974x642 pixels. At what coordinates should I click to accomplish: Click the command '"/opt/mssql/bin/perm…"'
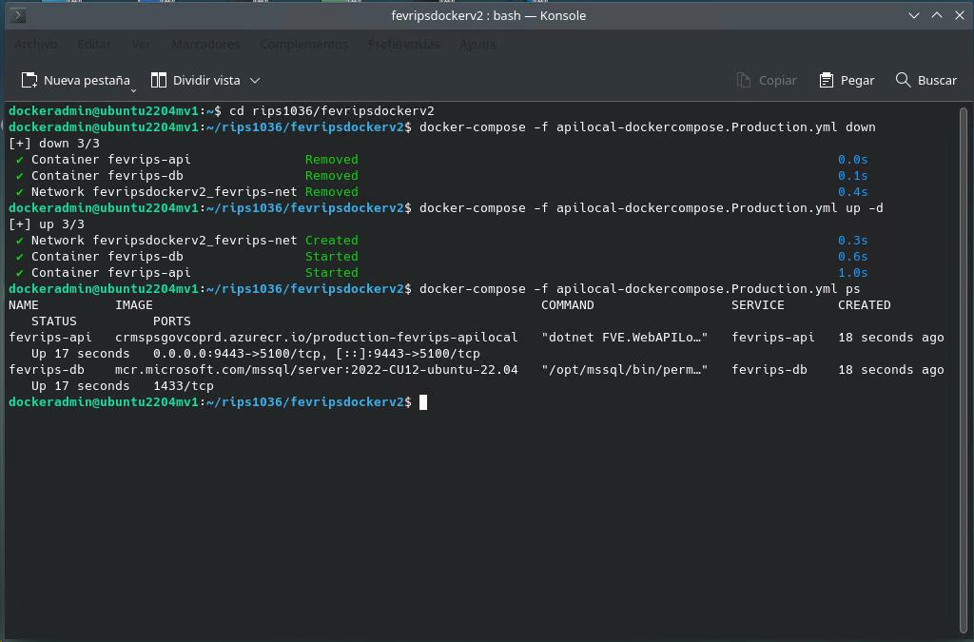(x=624, y=369)
